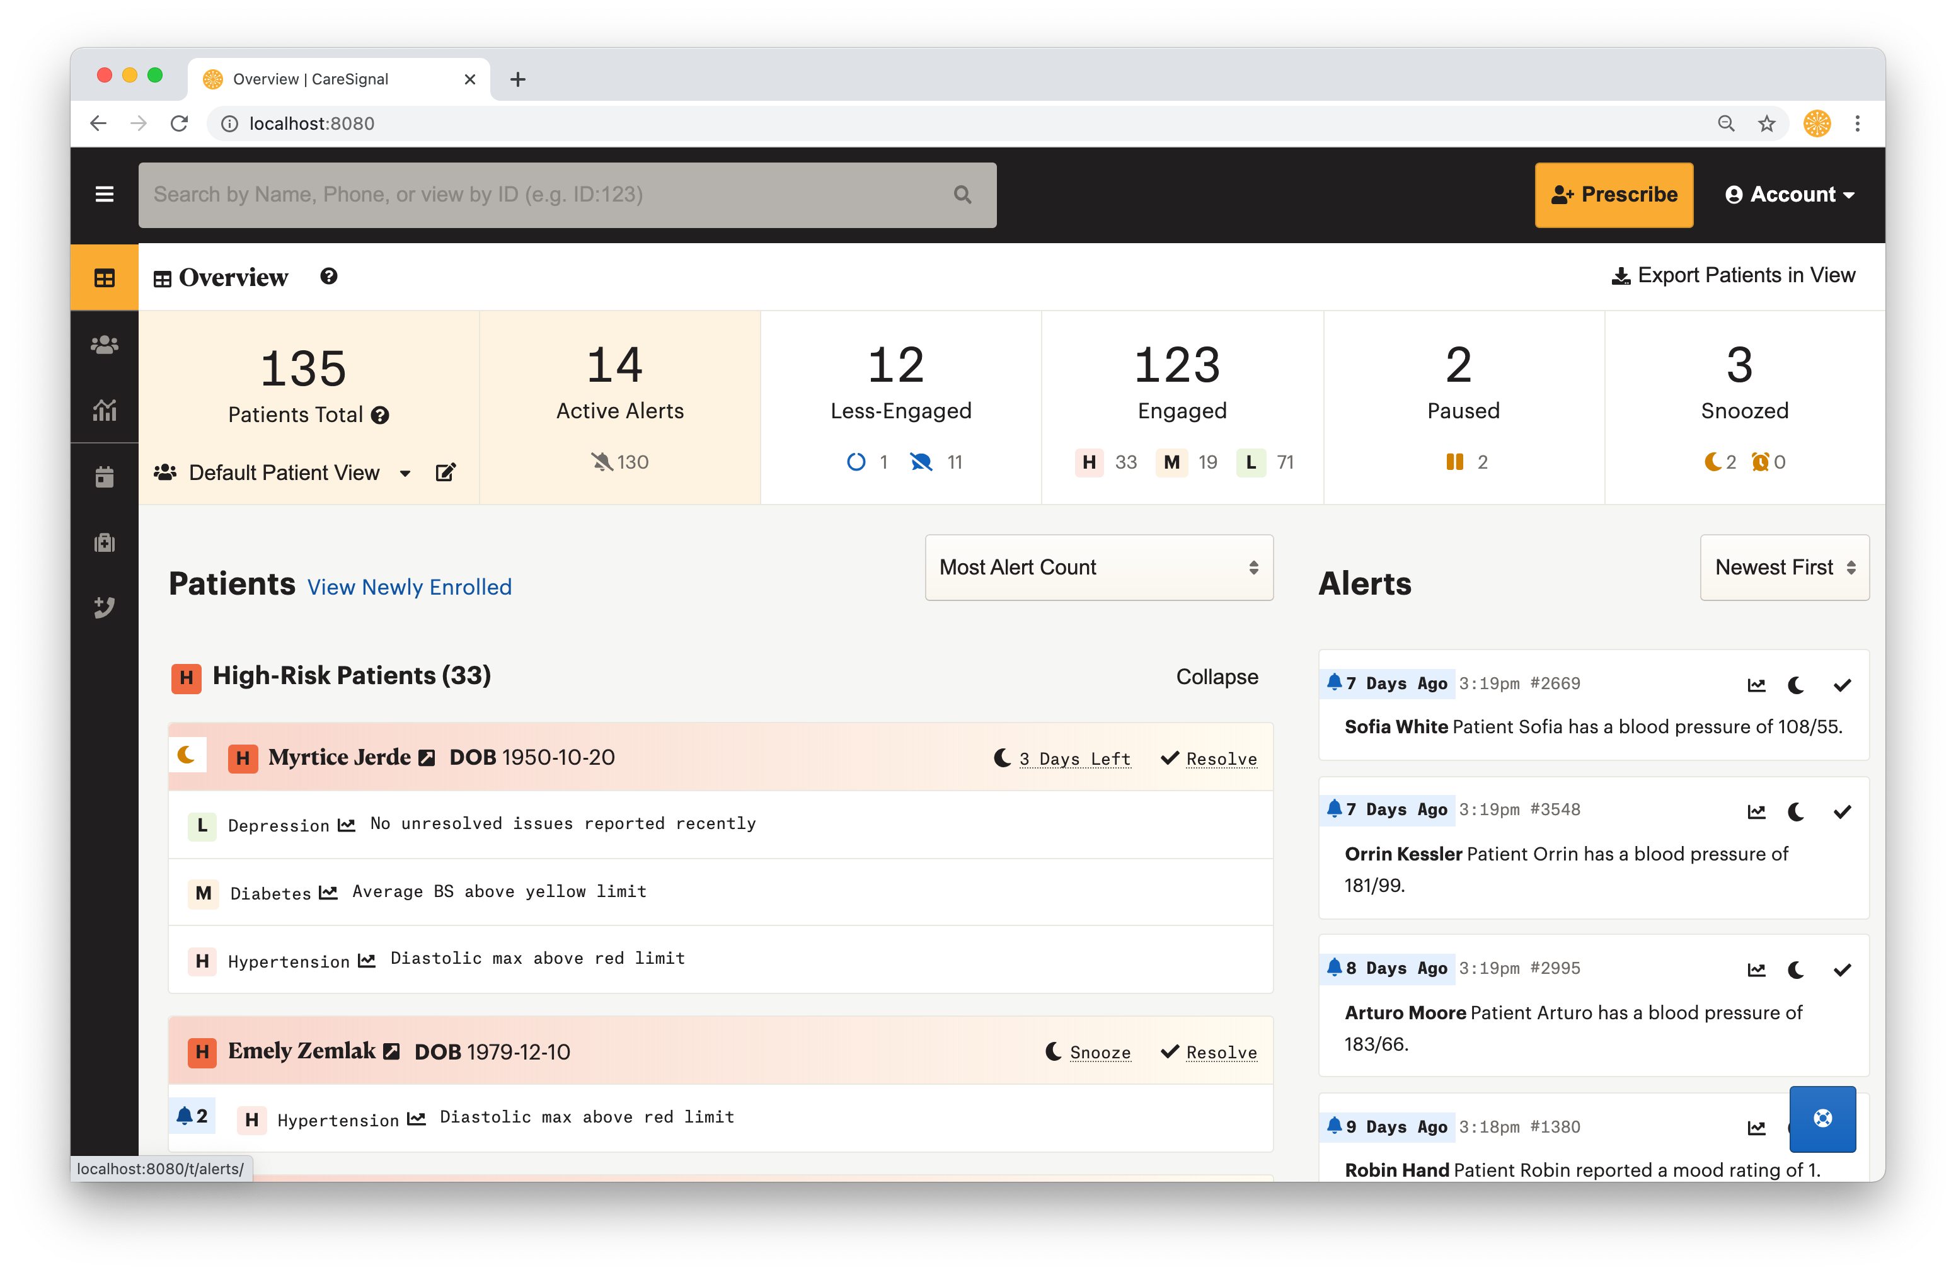Image resolution: width=1956 pixels, height=1275 pixels.
Task: Resolve alert #3548 with checkmark icon
Action: point(1843,811)
